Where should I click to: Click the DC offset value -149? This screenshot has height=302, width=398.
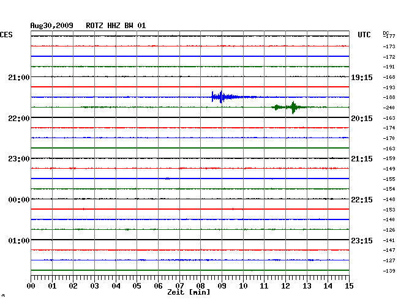pyautogui.click(x=389, y=169)
